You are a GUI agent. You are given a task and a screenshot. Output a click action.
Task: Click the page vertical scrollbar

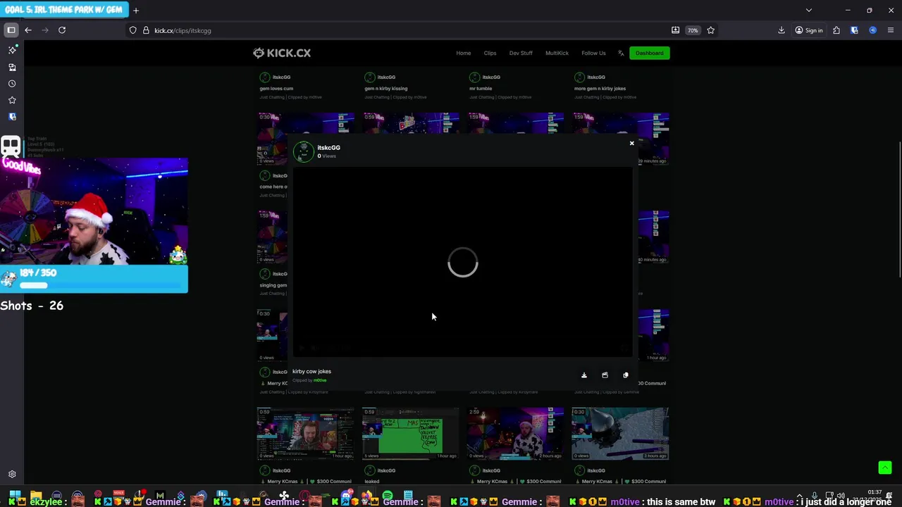(899, 211)
